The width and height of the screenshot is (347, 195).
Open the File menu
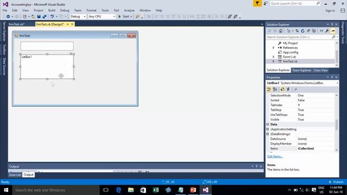[x=5, y=10]
